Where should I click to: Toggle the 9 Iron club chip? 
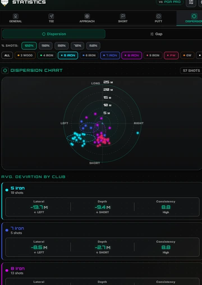(x=153, y=56)
